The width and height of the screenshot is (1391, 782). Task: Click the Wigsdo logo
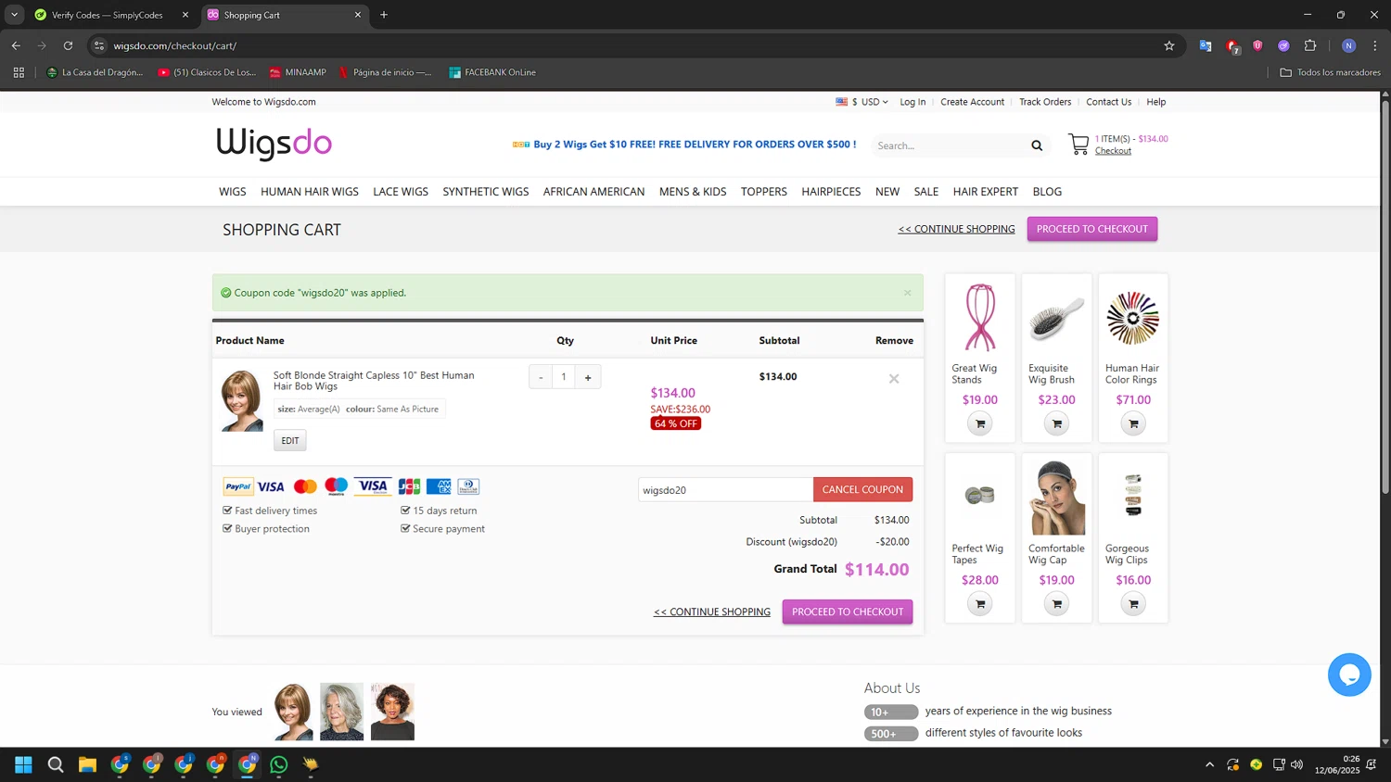[x=274, y=144]
